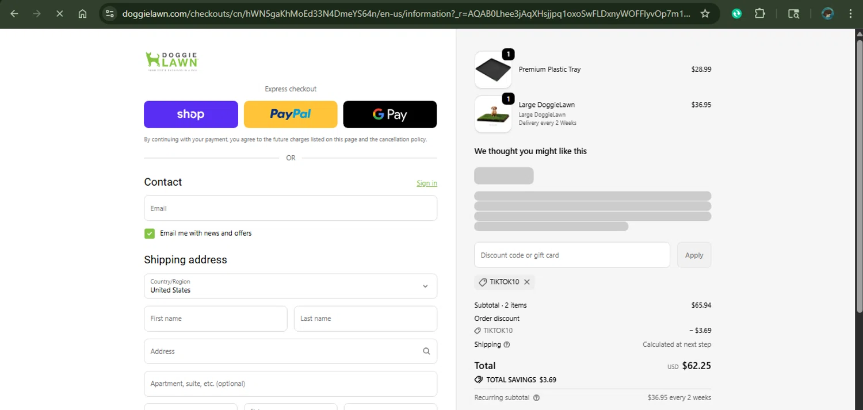This screenshot has height=410, width=863.
Task: Click the browser address bar URL
Action: pyautogui.click(x=406, y=14)
